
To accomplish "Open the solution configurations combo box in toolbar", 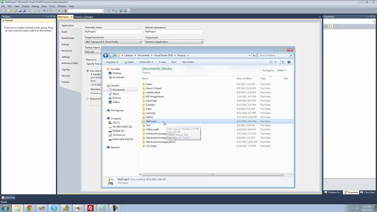I will 86,11.
